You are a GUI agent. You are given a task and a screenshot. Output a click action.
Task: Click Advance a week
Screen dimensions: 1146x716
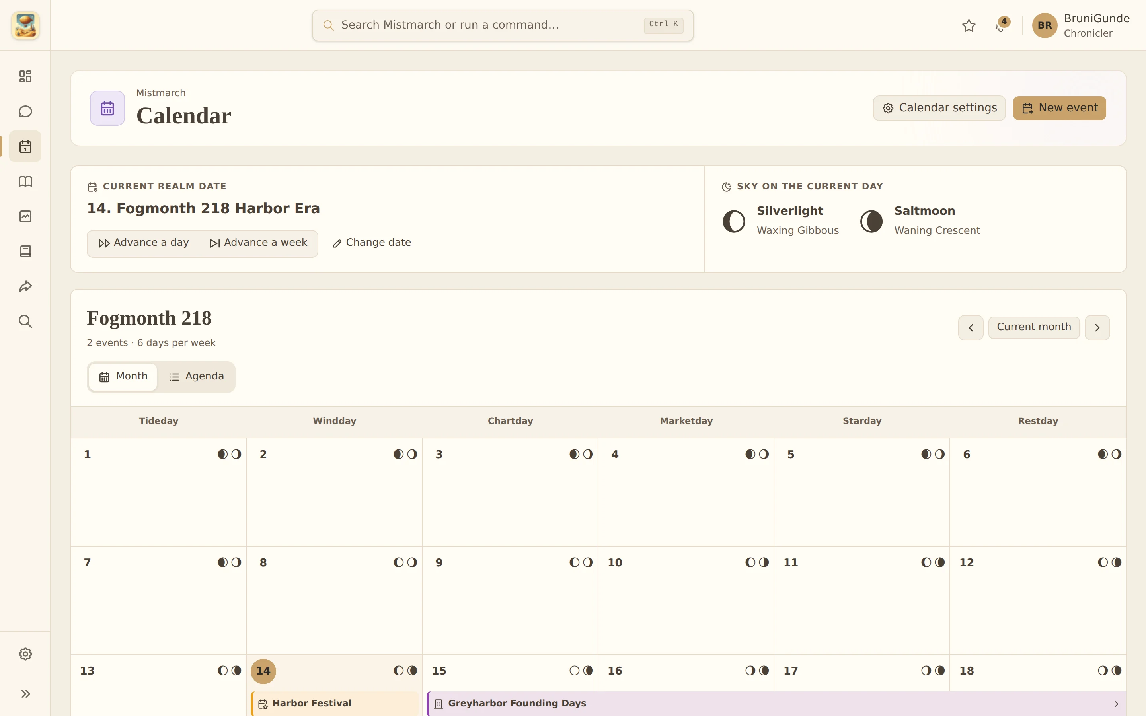258,243
